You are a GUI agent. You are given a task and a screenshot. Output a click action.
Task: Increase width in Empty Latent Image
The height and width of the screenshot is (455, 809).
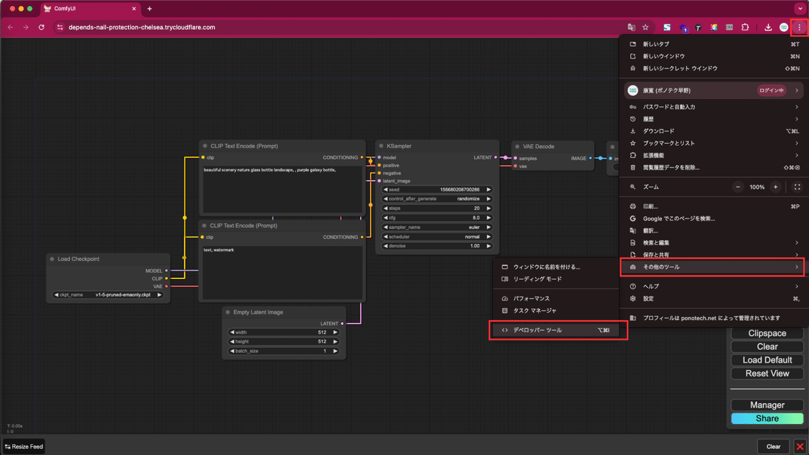335,332
